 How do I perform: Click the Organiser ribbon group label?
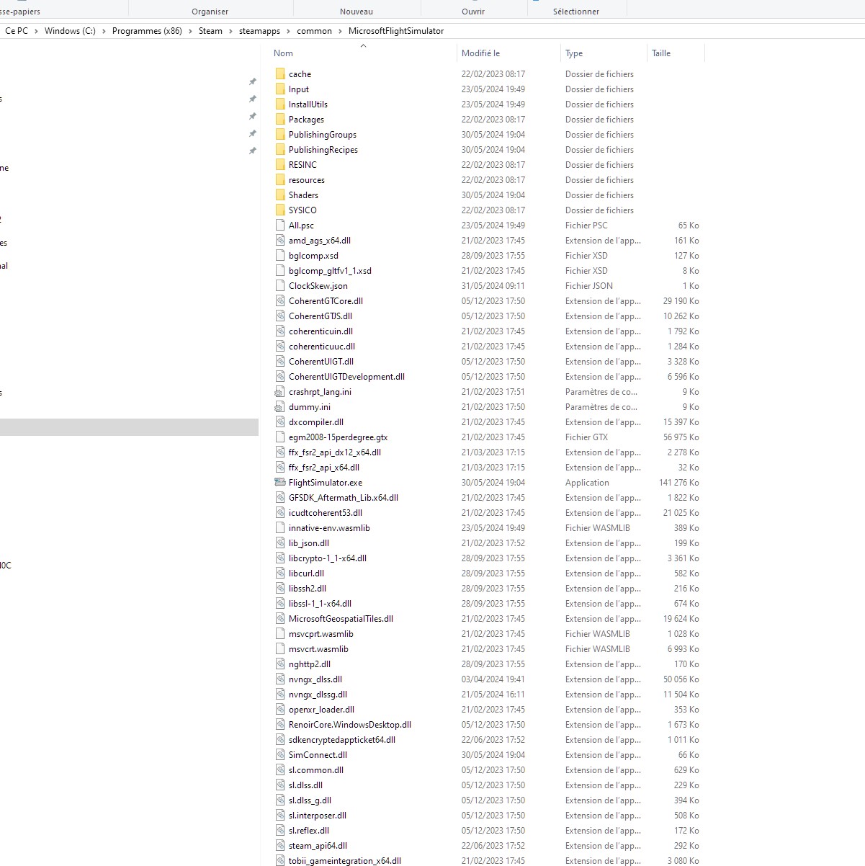tap(210, 12)
